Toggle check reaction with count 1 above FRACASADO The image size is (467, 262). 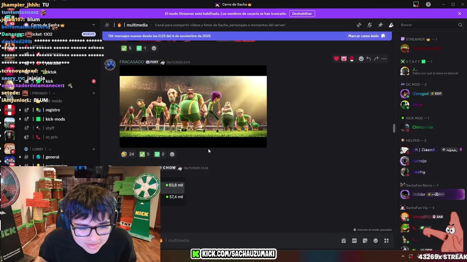click(141, 48)
